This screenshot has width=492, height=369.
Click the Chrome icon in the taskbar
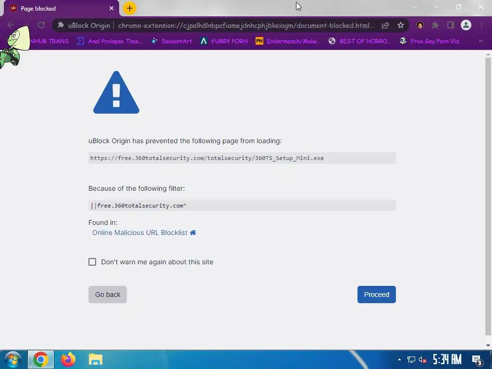tap(41, 359)
